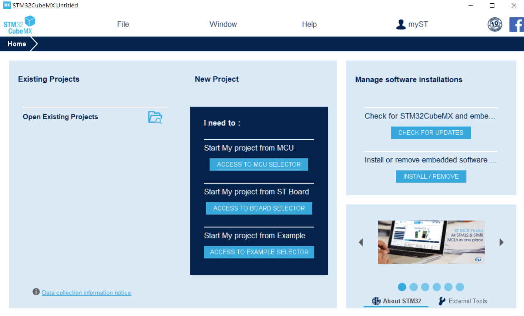Image resolution: width=524 pixels, height=316 pixels.
Task: Minimize the STM32CubeMX window
Action: pyautogui.click(x=471, y=6)
